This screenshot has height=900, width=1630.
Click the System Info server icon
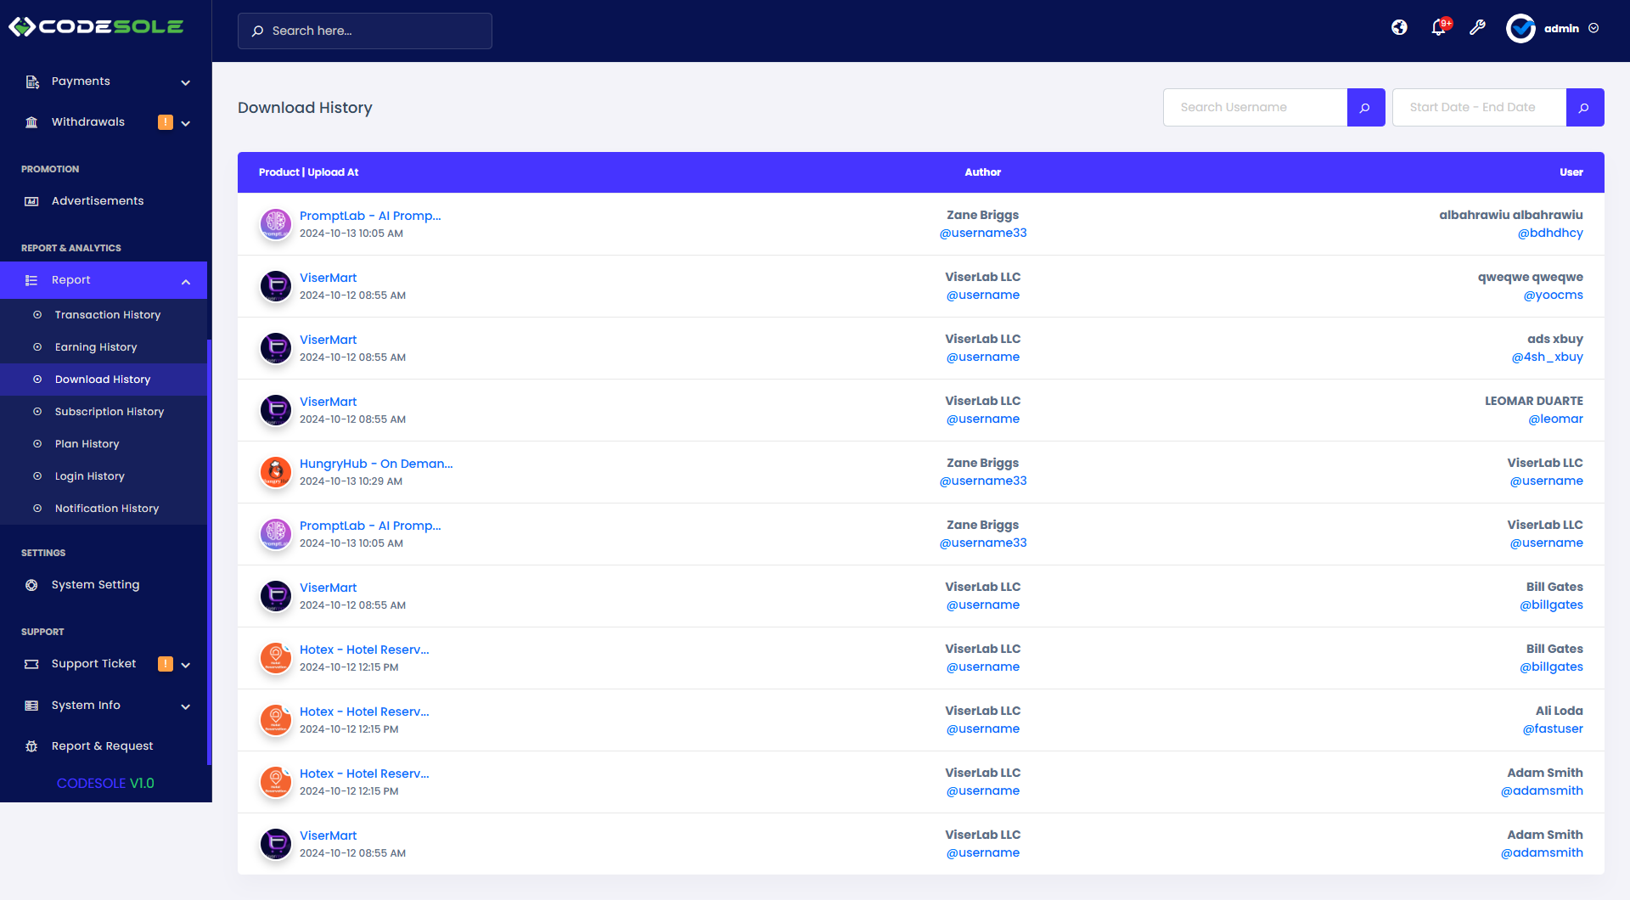[x=31, y=706]
